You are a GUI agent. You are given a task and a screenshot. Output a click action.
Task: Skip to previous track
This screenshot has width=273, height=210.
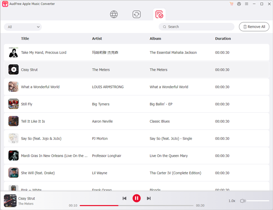124,198
